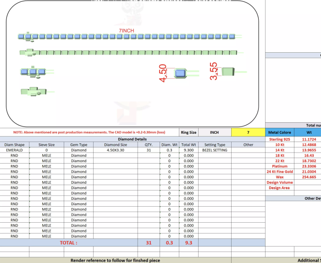Select the Ring Size label cell
This screenshot has height=263, width=321.
click(x=188, y=132)
